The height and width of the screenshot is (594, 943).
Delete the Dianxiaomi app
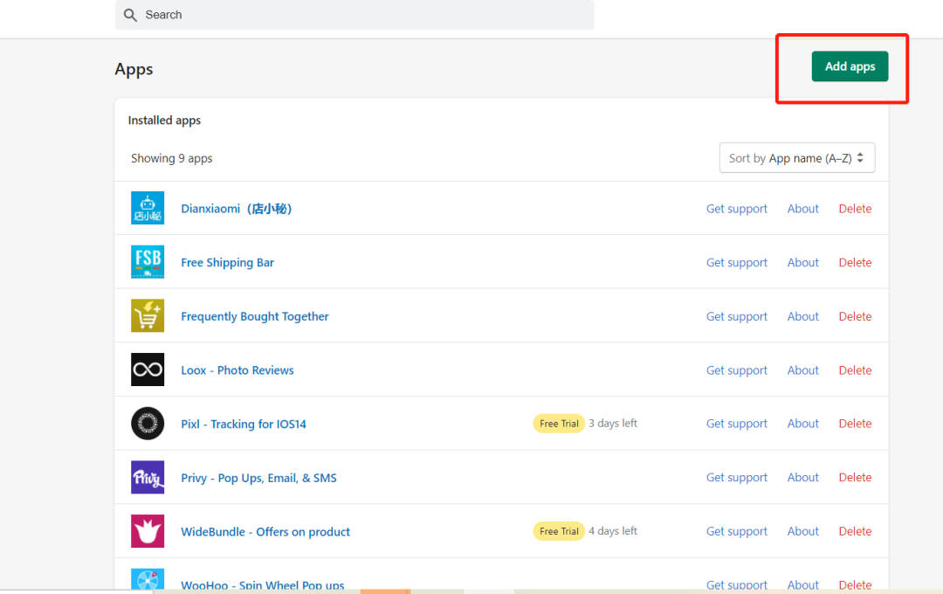[855, 209]
